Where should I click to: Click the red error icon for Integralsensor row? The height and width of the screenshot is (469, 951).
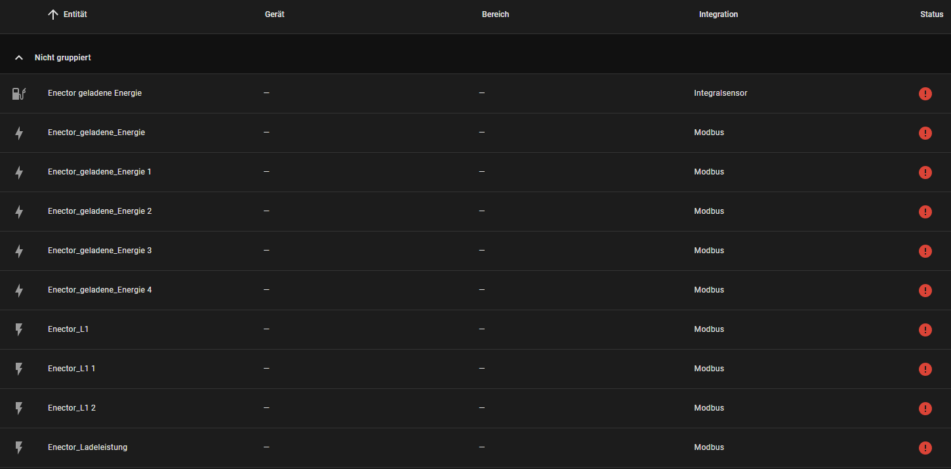coord(925,94)
